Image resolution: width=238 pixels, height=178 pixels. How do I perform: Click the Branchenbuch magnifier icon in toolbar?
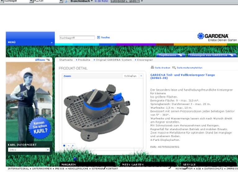(x=67, y=1)
